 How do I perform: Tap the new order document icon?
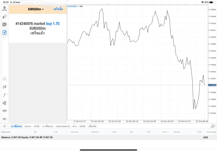[5, 33]
